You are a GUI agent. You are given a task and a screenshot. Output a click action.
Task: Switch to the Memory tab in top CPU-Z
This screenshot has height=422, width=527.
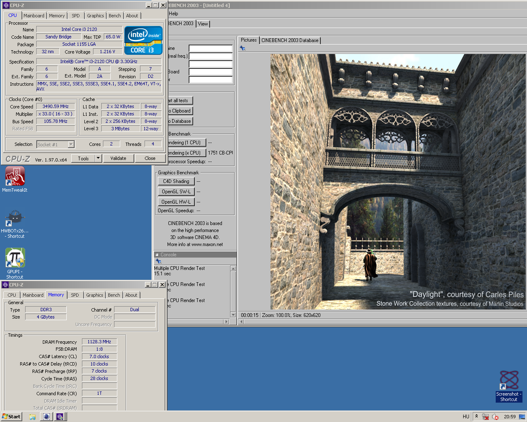pyautogui.click(x=57, y=16)
